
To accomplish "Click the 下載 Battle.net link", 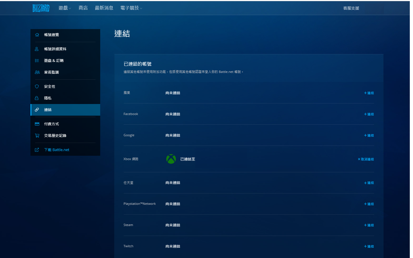I will (57, 150).
